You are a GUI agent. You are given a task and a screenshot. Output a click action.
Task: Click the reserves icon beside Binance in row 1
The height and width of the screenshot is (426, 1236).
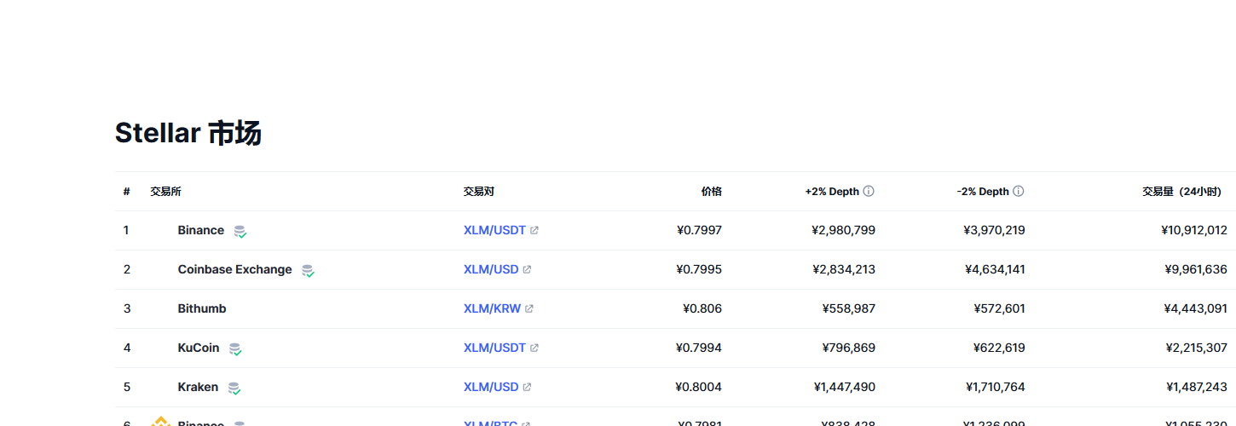pyautogui.click(x=240, y=231)
